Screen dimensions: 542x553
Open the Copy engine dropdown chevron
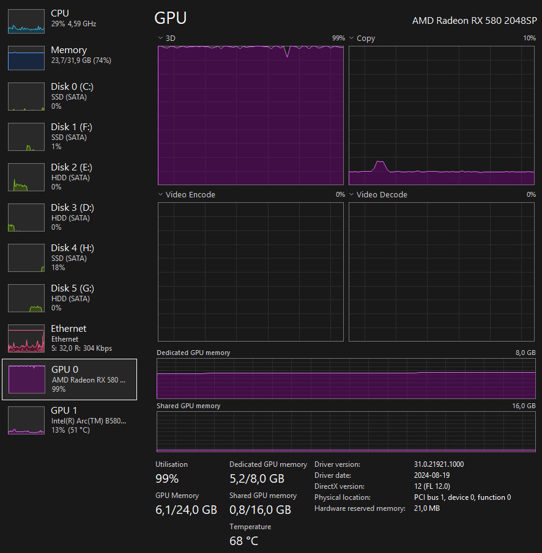pyautogui.click(x=351, y=38)
